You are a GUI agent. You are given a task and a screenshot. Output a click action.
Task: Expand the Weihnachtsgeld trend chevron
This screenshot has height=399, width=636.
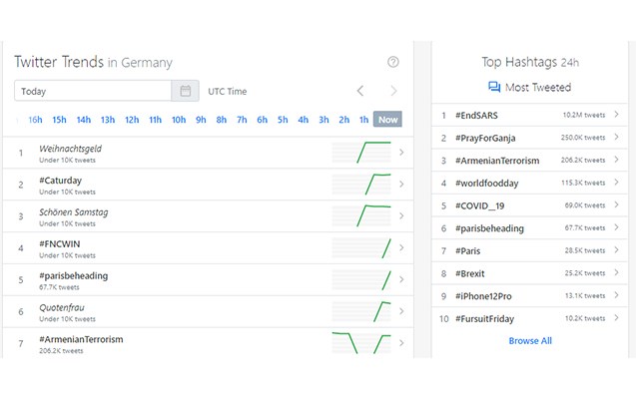point(401,153)
